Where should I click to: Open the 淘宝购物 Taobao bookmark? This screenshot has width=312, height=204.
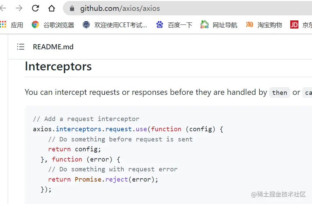click(264, 25)
